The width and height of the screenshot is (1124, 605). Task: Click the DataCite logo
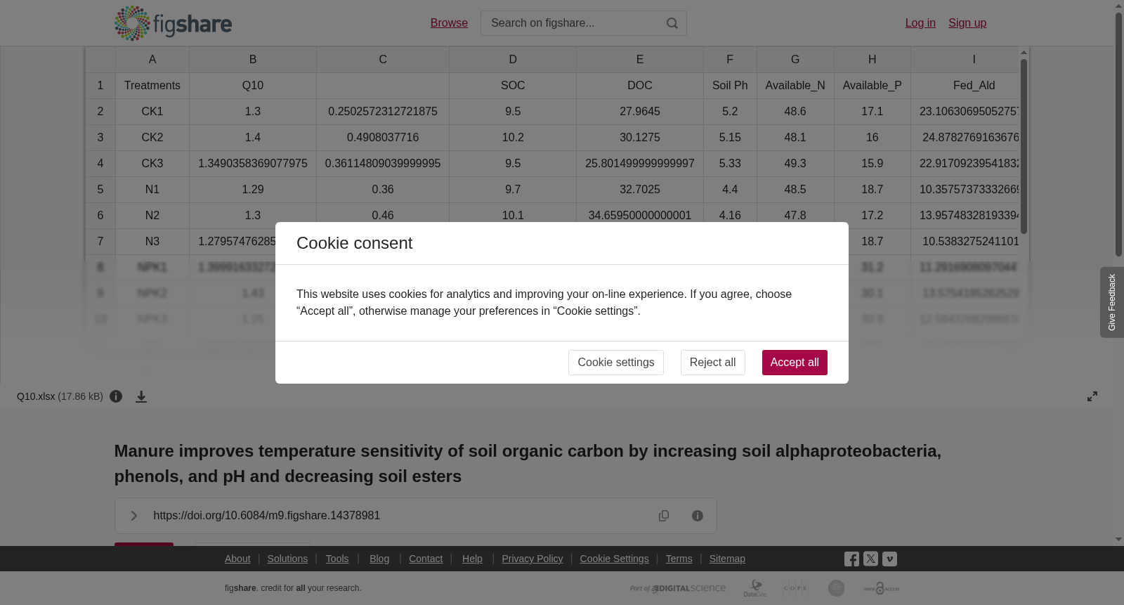[x=755, y=588]
